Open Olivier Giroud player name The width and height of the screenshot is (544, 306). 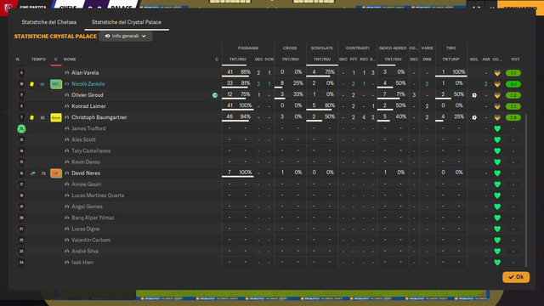[88, 95]
